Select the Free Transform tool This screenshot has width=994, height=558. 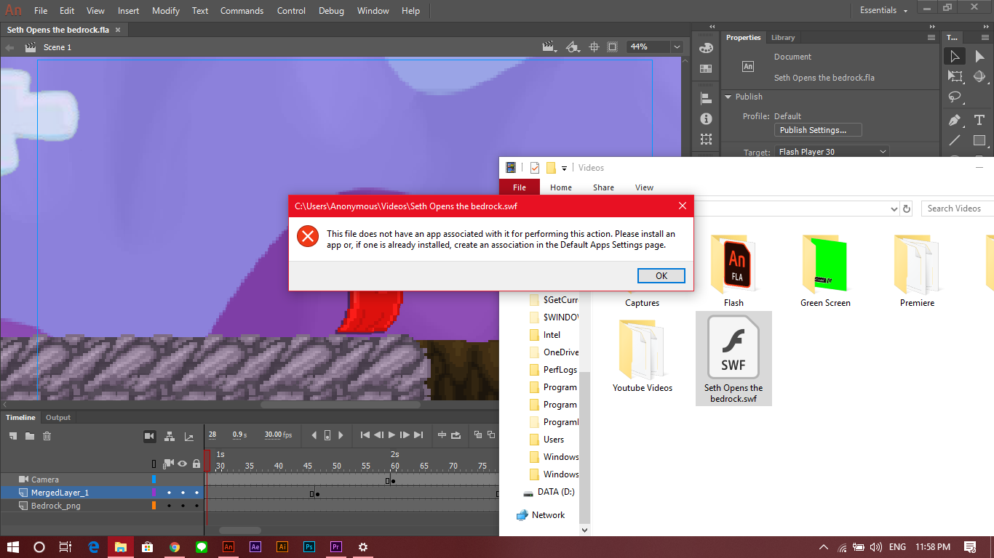point(955,76)
